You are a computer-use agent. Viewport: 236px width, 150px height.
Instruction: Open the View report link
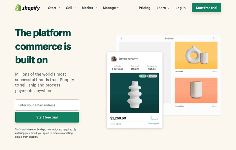[x=153, y=124]
